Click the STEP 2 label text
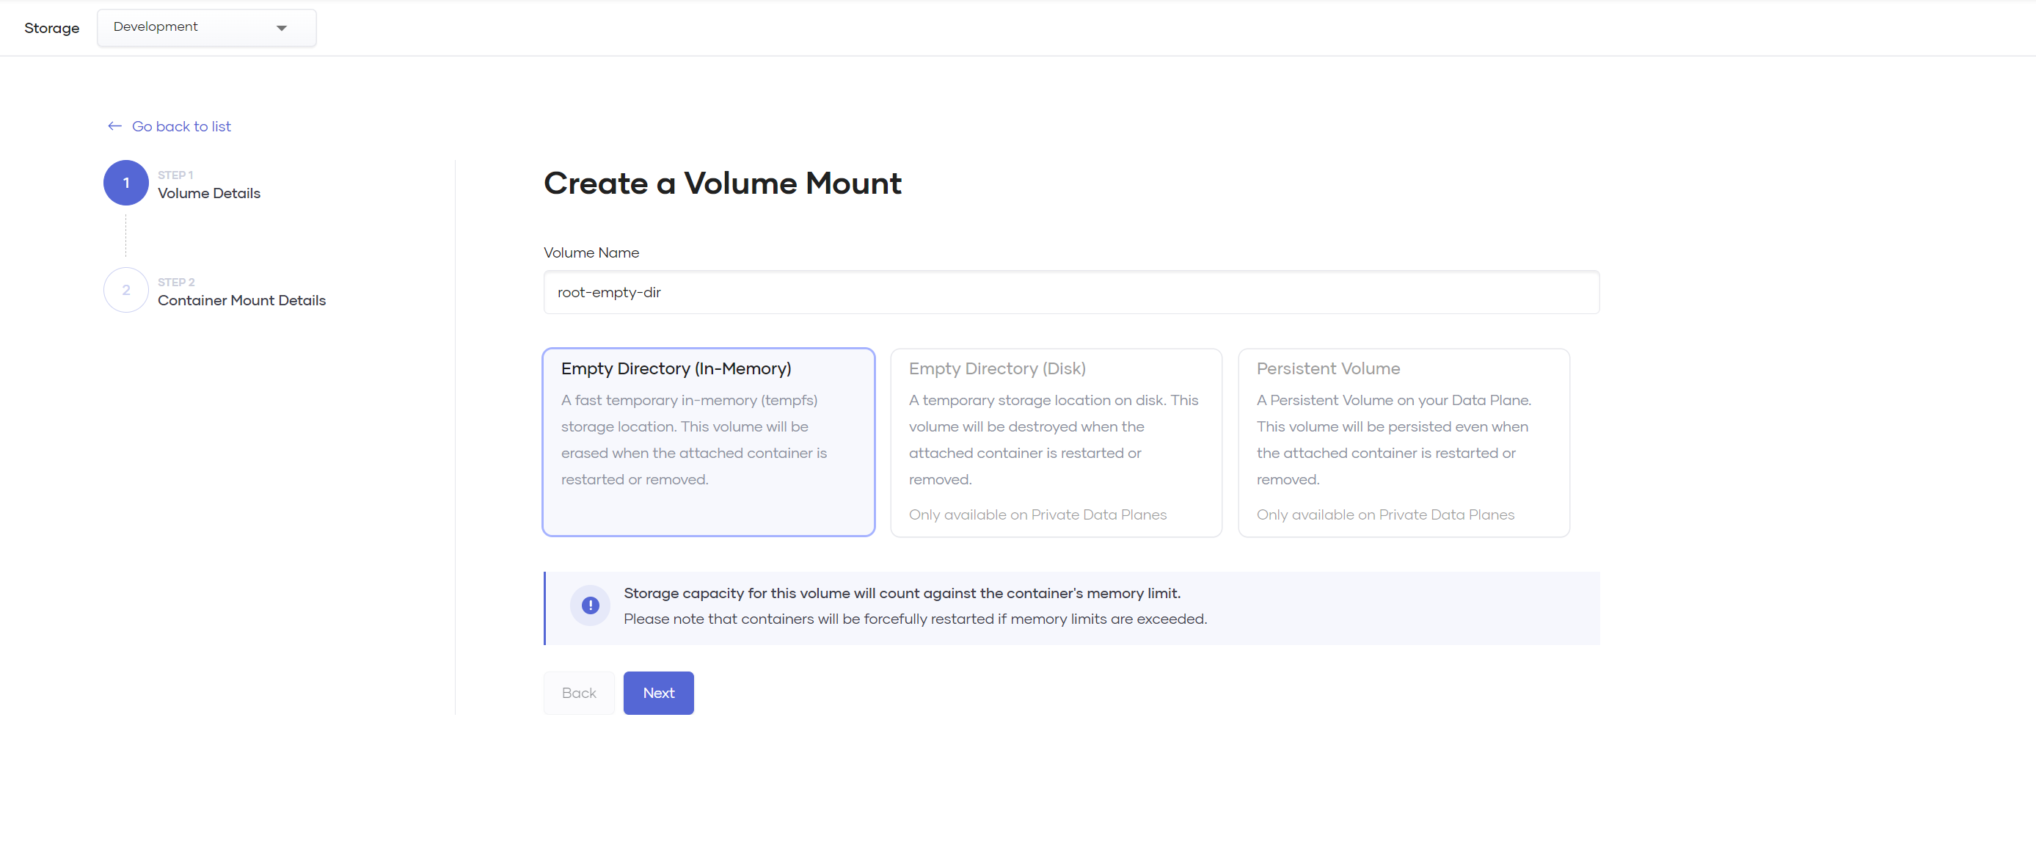 [175, 283]
